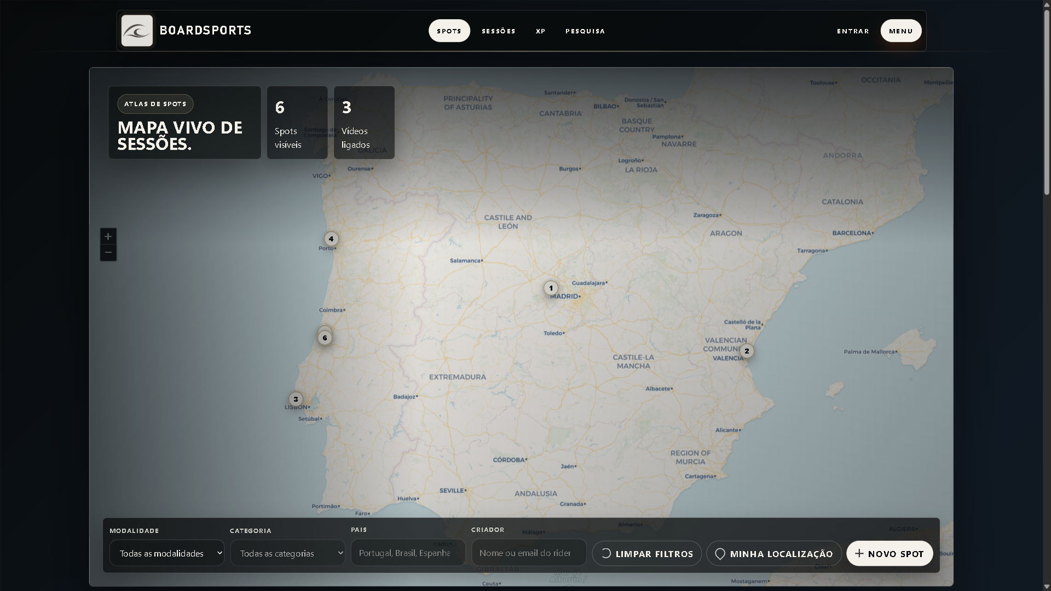Click the Spots visíveis counter card
The width and height of the screenshot is (1051, 591).
tap(297, 123)
